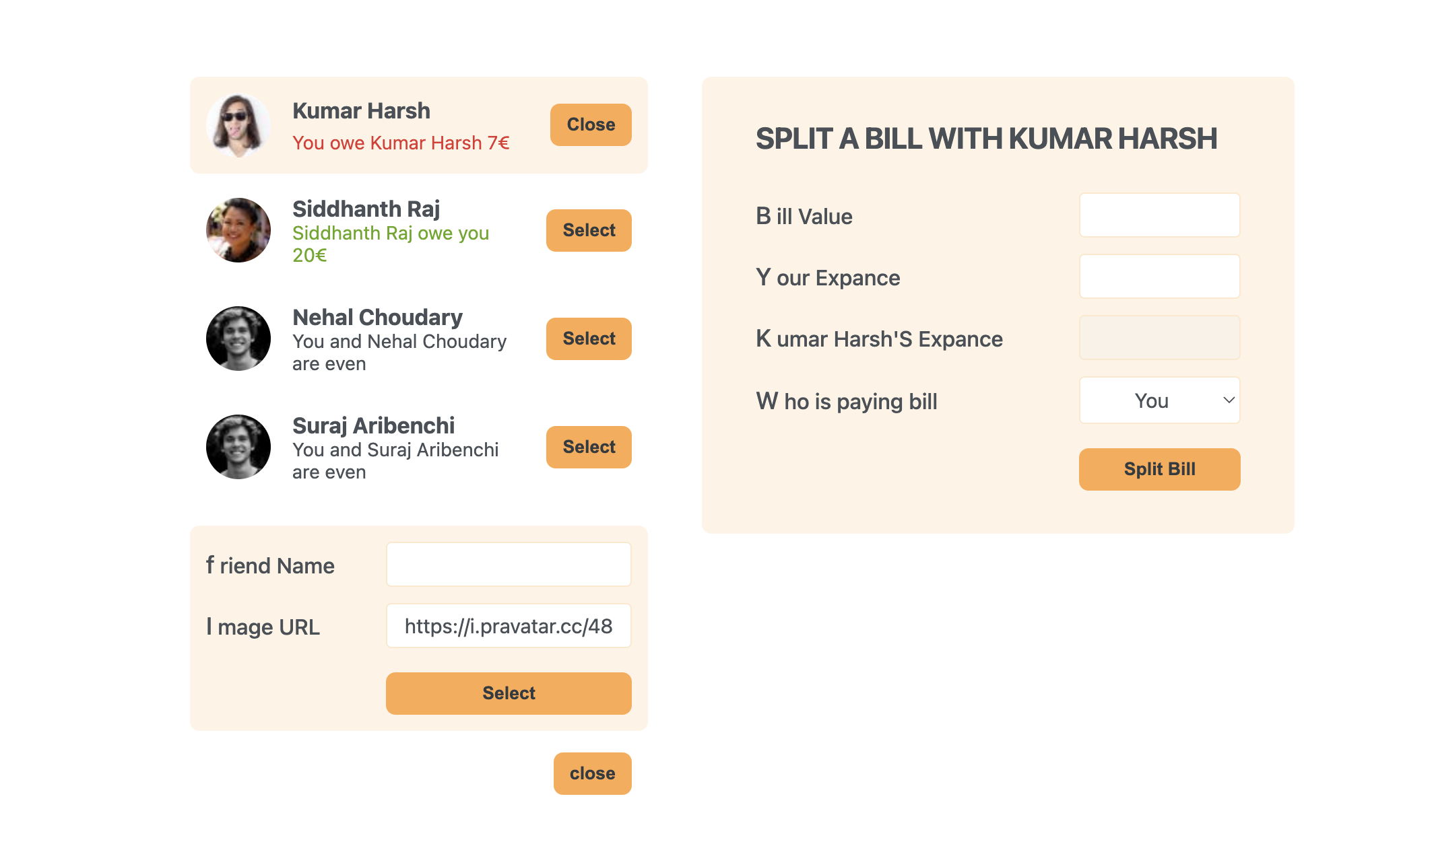The height and width of the screenshot is (848, 1432).
Task: Click Suraj Aribenchi's avatar photo
Action: 238,447
